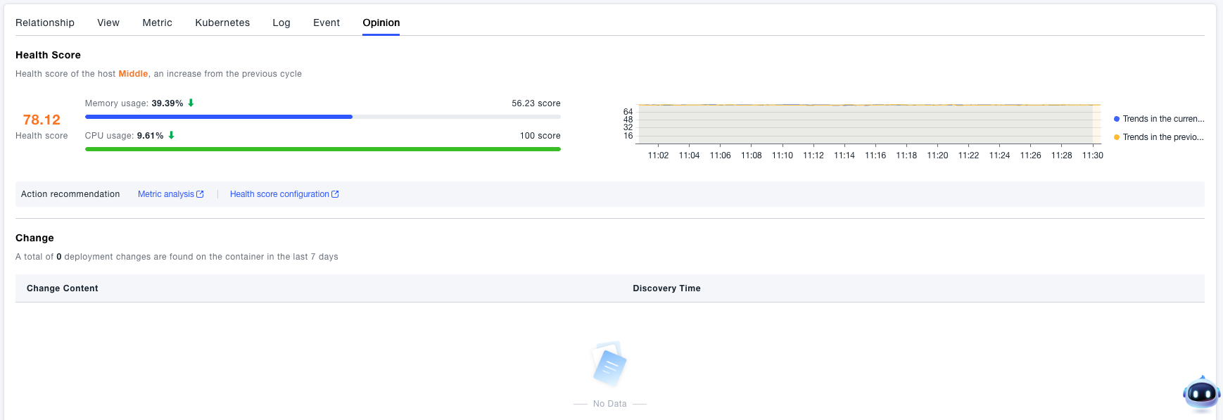Go to the Metric tab
This screenshot has width=1223, height=420.
tap(157, 23)
